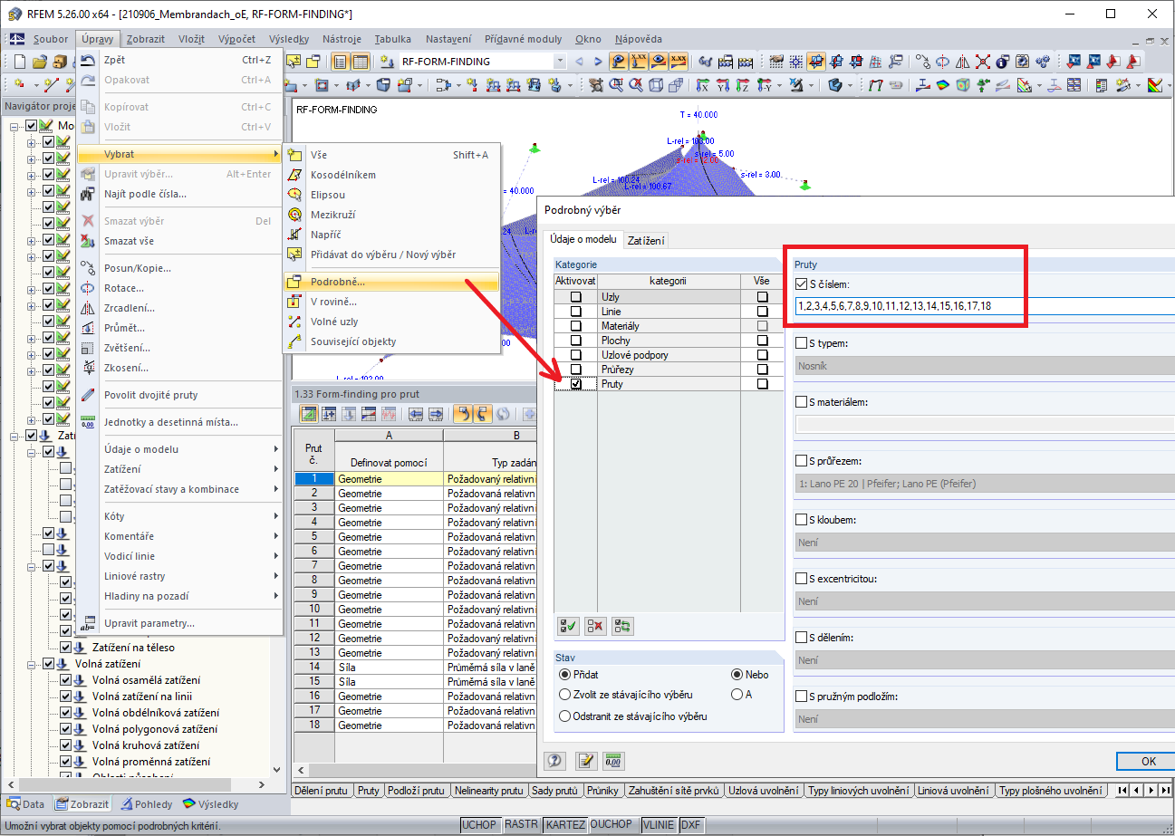Open the RF-FORM-FINDING module dropdown
This screenshot has width=1175, height=836.
pos(560,62)
